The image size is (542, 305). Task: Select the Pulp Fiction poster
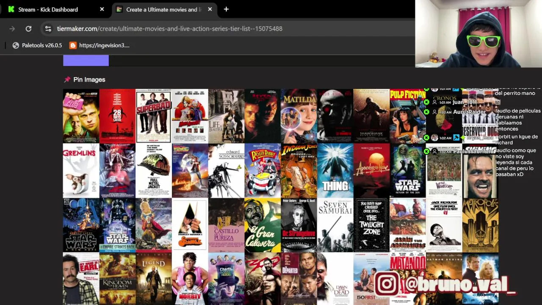coord(408,116)
